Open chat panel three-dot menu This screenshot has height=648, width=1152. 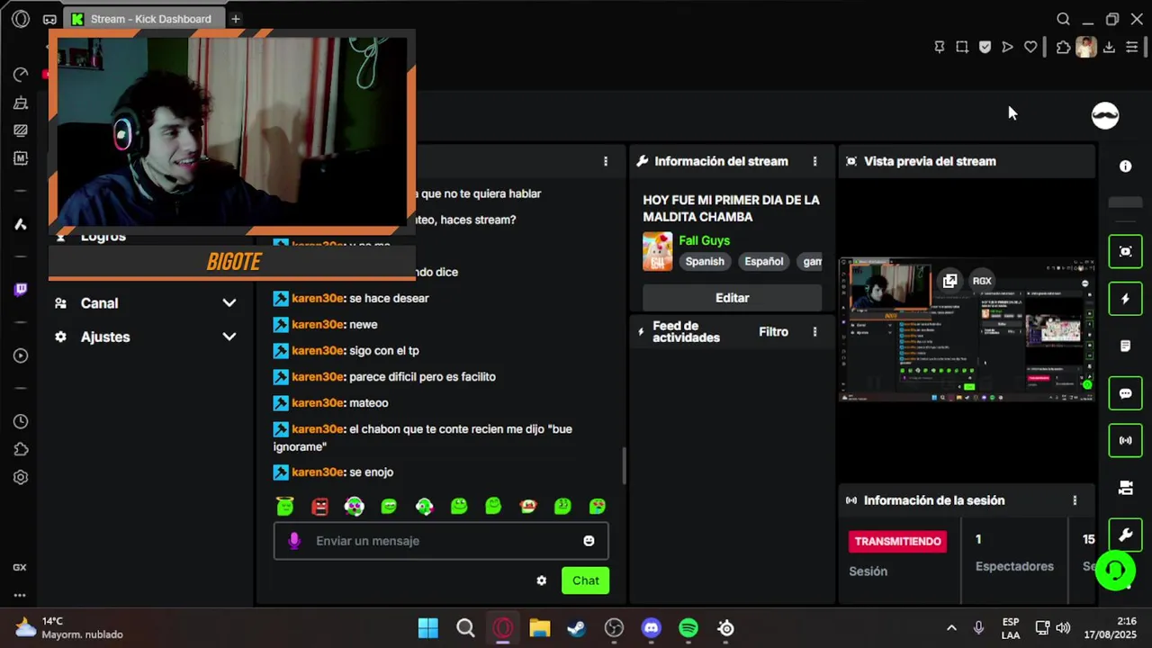coord(606,161)
